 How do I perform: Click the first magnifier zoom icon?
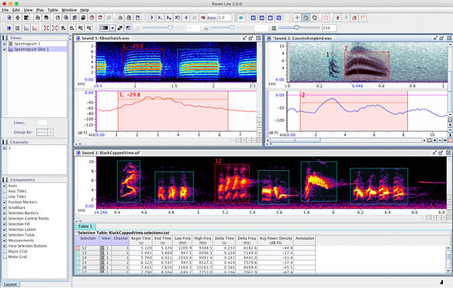click(x=63, y=28)
